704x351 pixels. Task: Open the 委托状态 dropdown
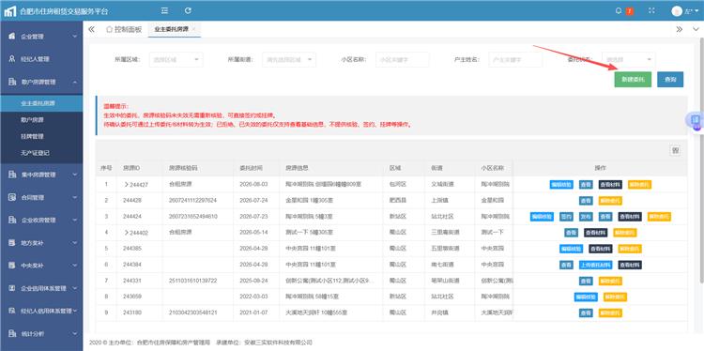628,59
